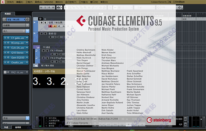Screen dimensions: 206x131
Task: Expand the 发送 sends section
Action: pyautogui.click(x=14, y=118)
